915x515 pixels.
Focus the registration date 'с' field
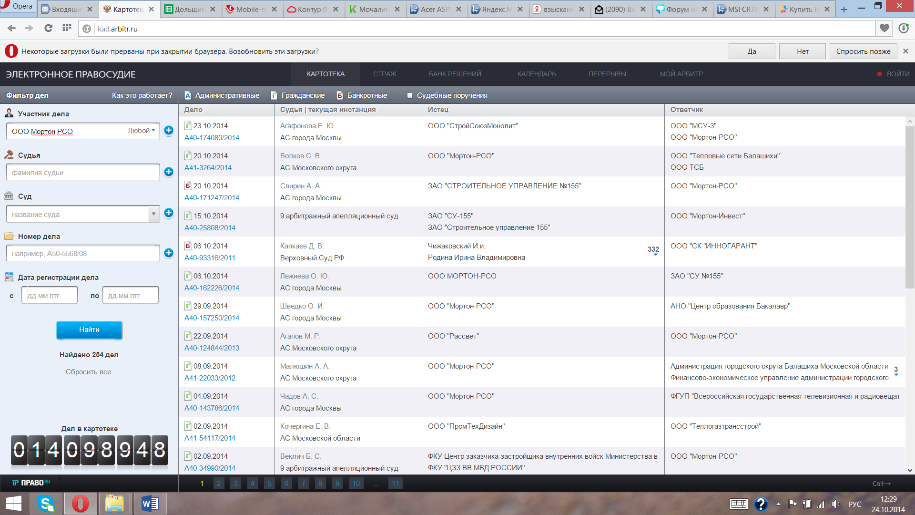click(50, 295)
